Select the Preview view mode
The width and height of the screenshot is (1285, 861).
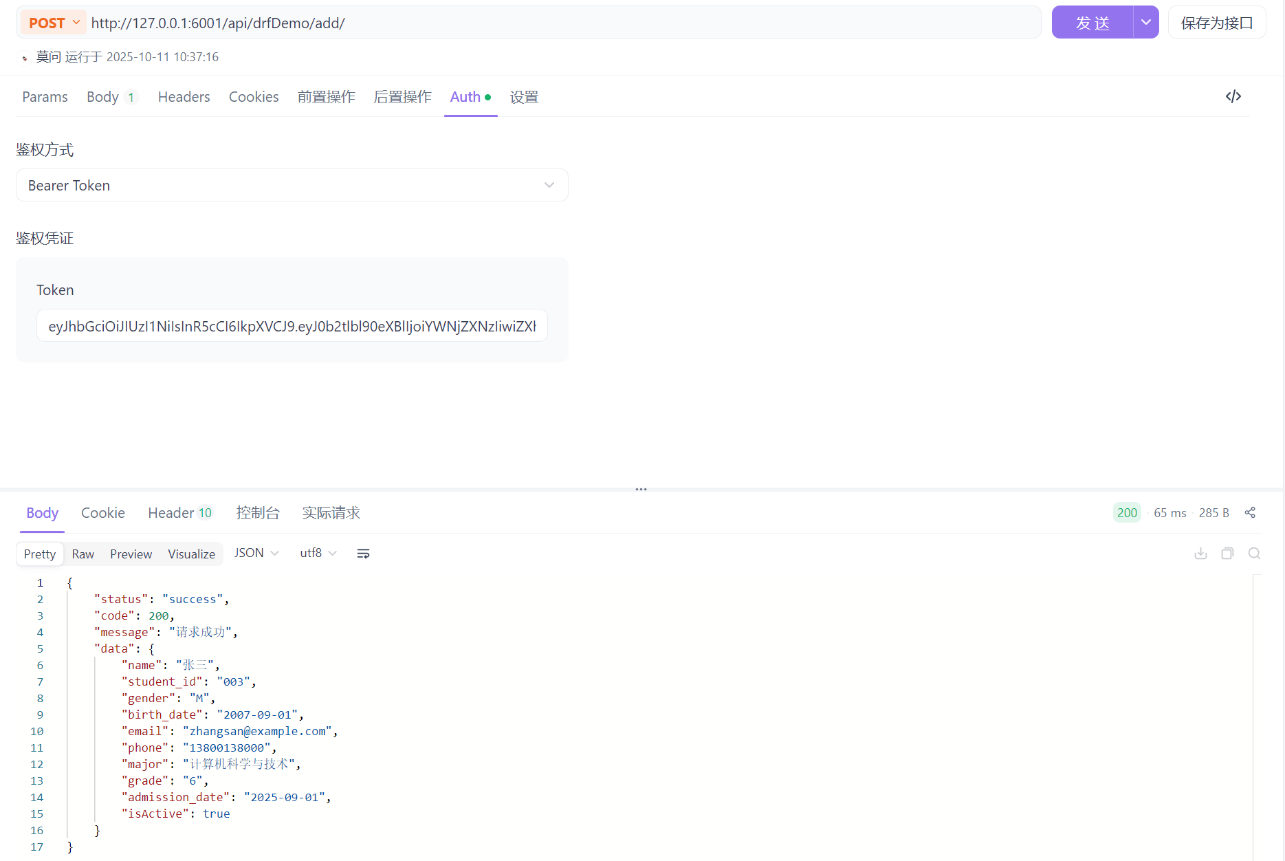pos(131,554)
